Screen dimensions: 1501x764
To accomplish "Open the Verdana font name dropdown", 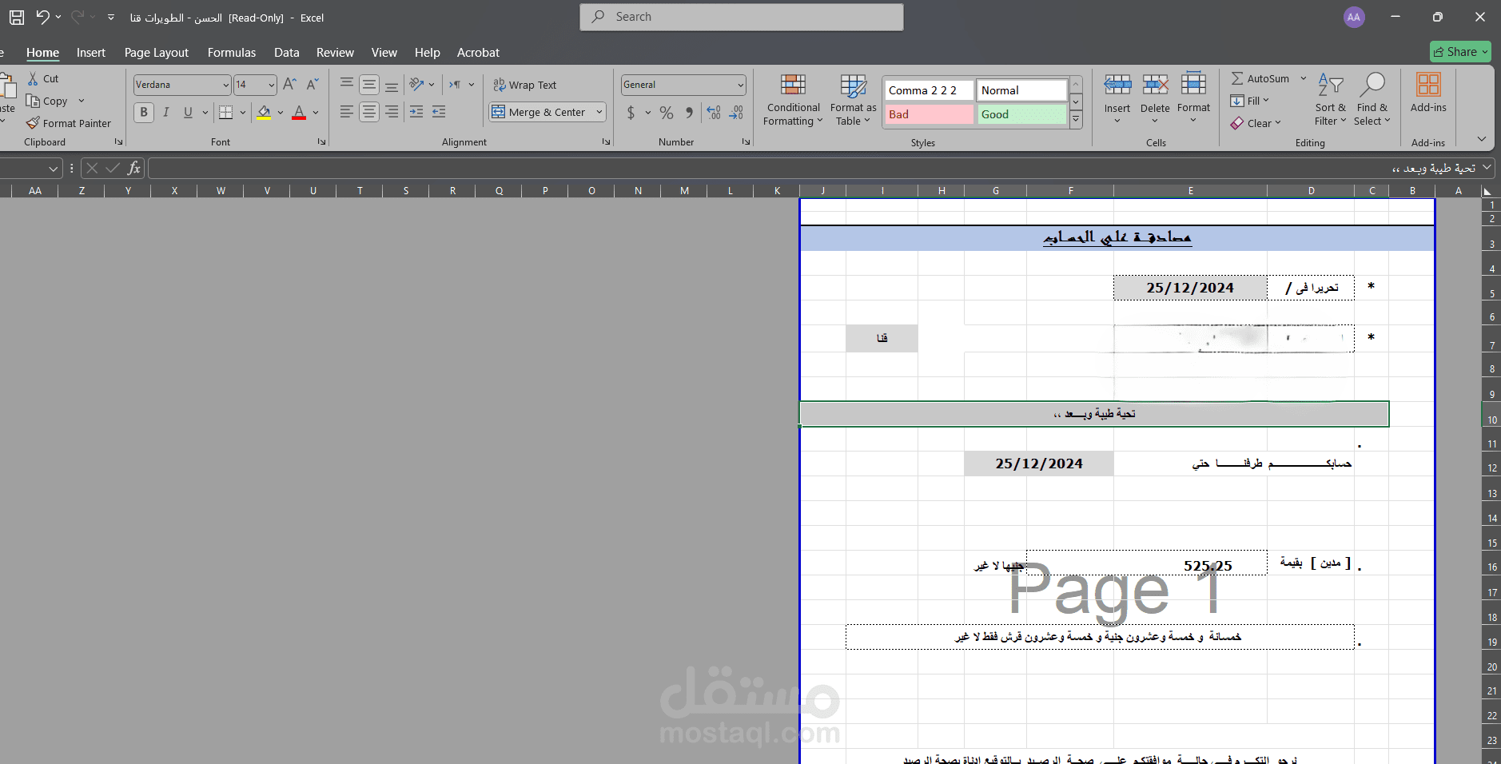I will point(225,85).
